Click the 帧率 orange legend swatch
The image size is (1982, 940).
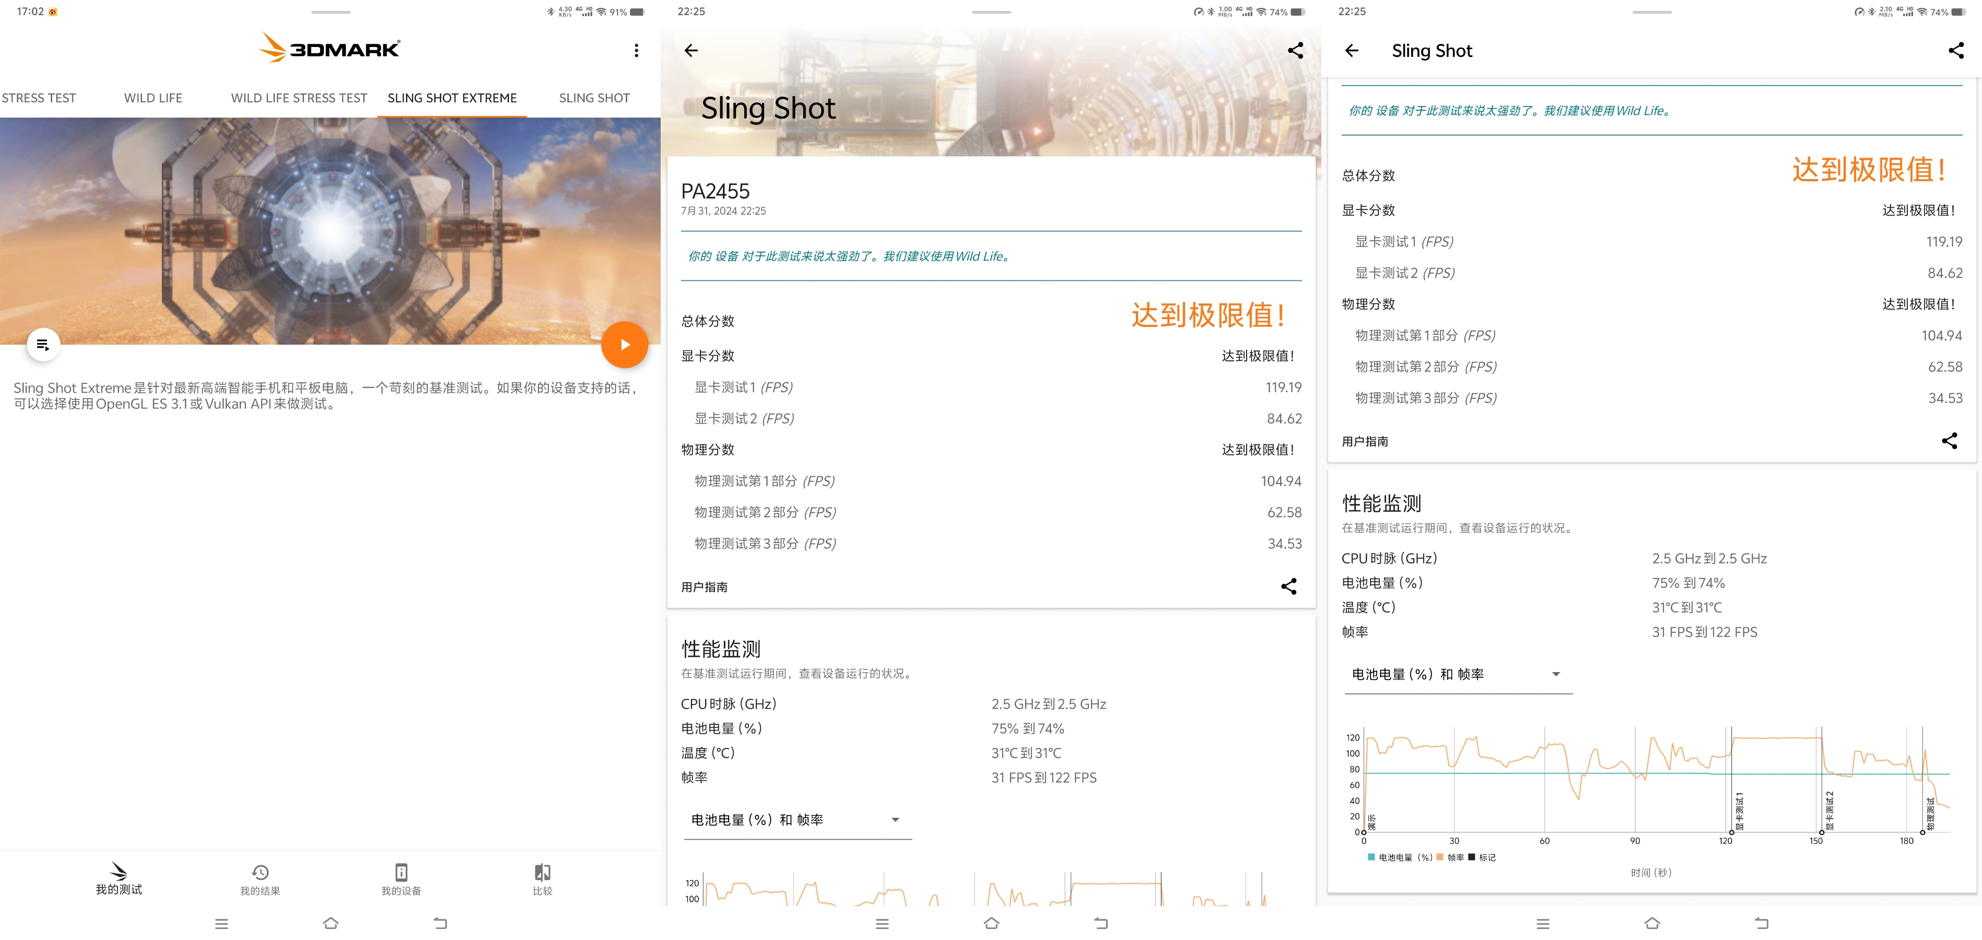pos(1439,857)
